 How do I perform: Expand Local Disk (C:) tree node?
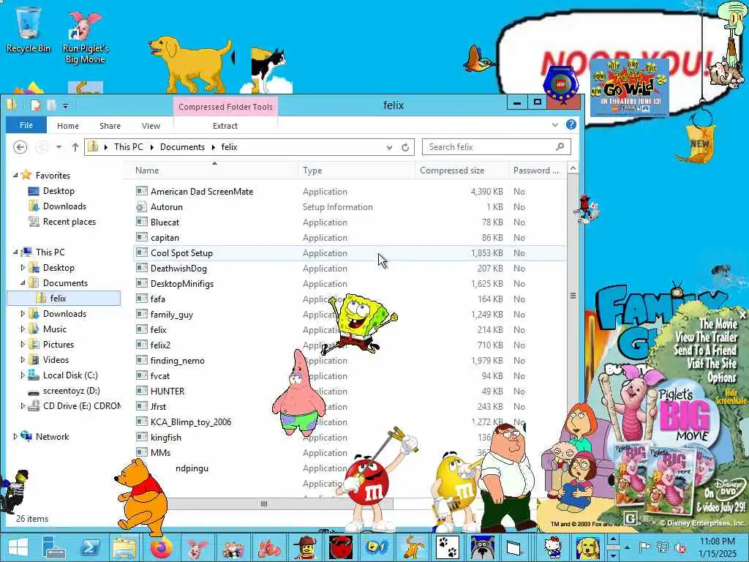click(23, 375)
